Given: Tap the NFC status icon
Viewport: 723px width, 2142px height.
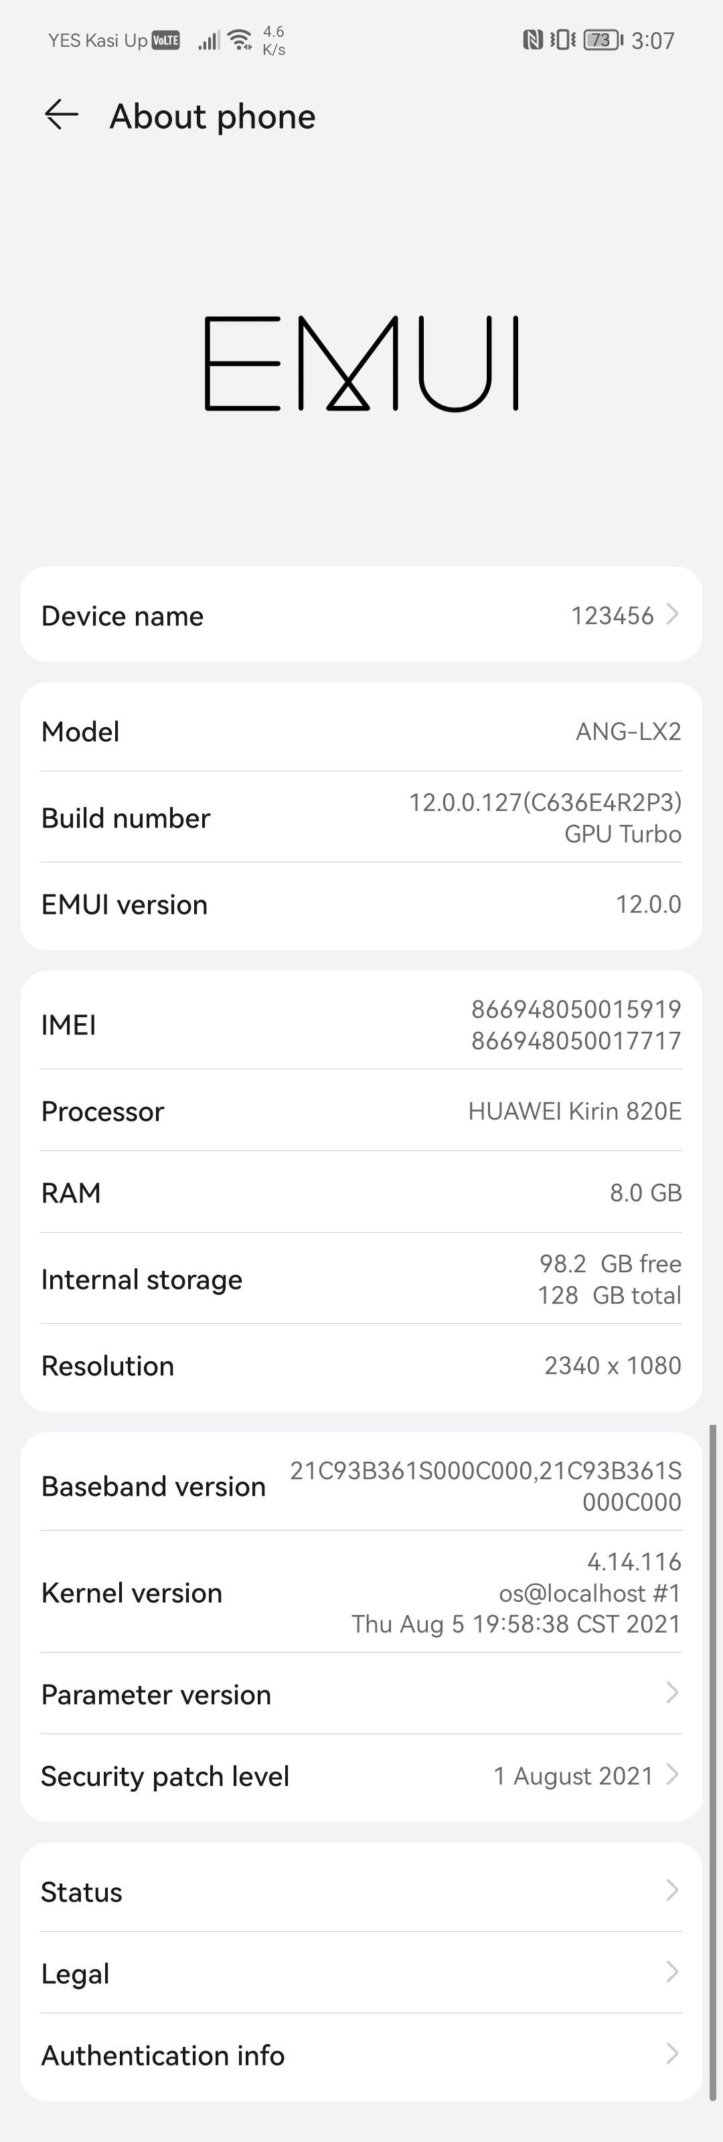Looking at the screenshot, I should tap(533, 39).
